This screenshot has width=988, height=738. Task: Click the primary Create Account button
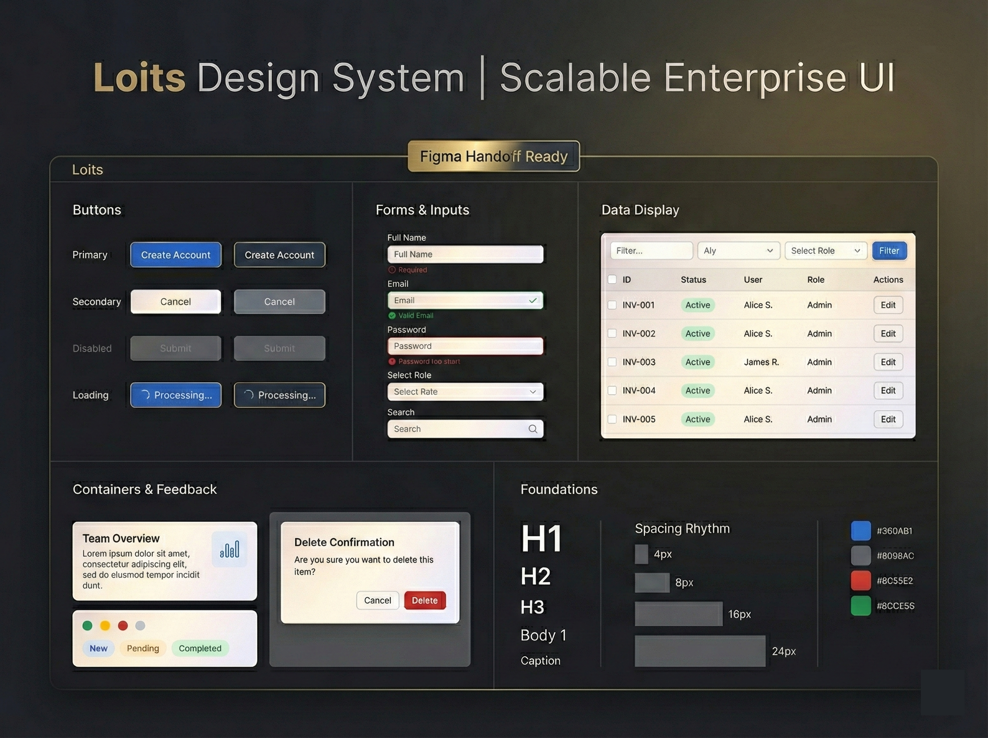[175, 255]
